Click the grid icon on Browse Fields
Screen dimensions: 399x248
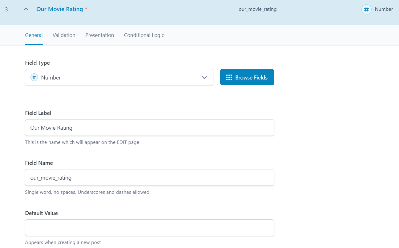coord(229,77)
